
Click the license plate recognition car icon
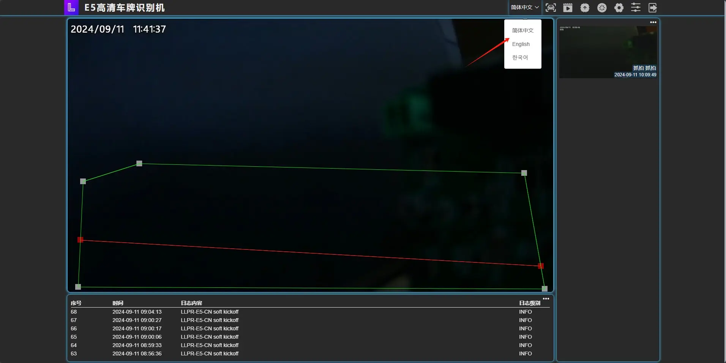(x=551, y=8)
